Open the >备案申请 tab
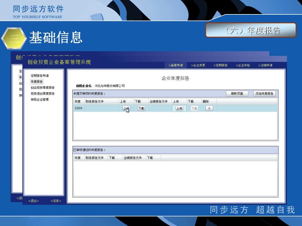 pos(175,65)
